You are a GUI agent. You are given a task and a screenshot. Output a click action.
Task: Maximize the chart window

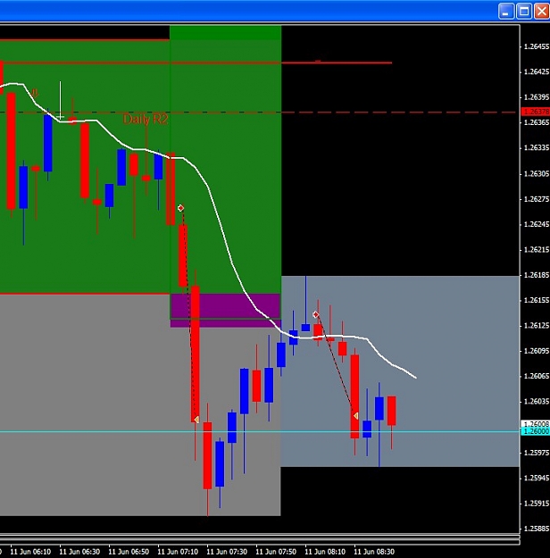coord(524,11)
